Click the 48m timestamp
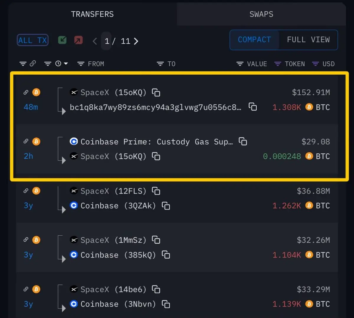 point(31,107)
